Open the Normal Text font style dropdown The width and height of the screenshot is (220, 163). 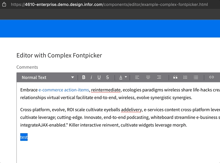(48, 77)
